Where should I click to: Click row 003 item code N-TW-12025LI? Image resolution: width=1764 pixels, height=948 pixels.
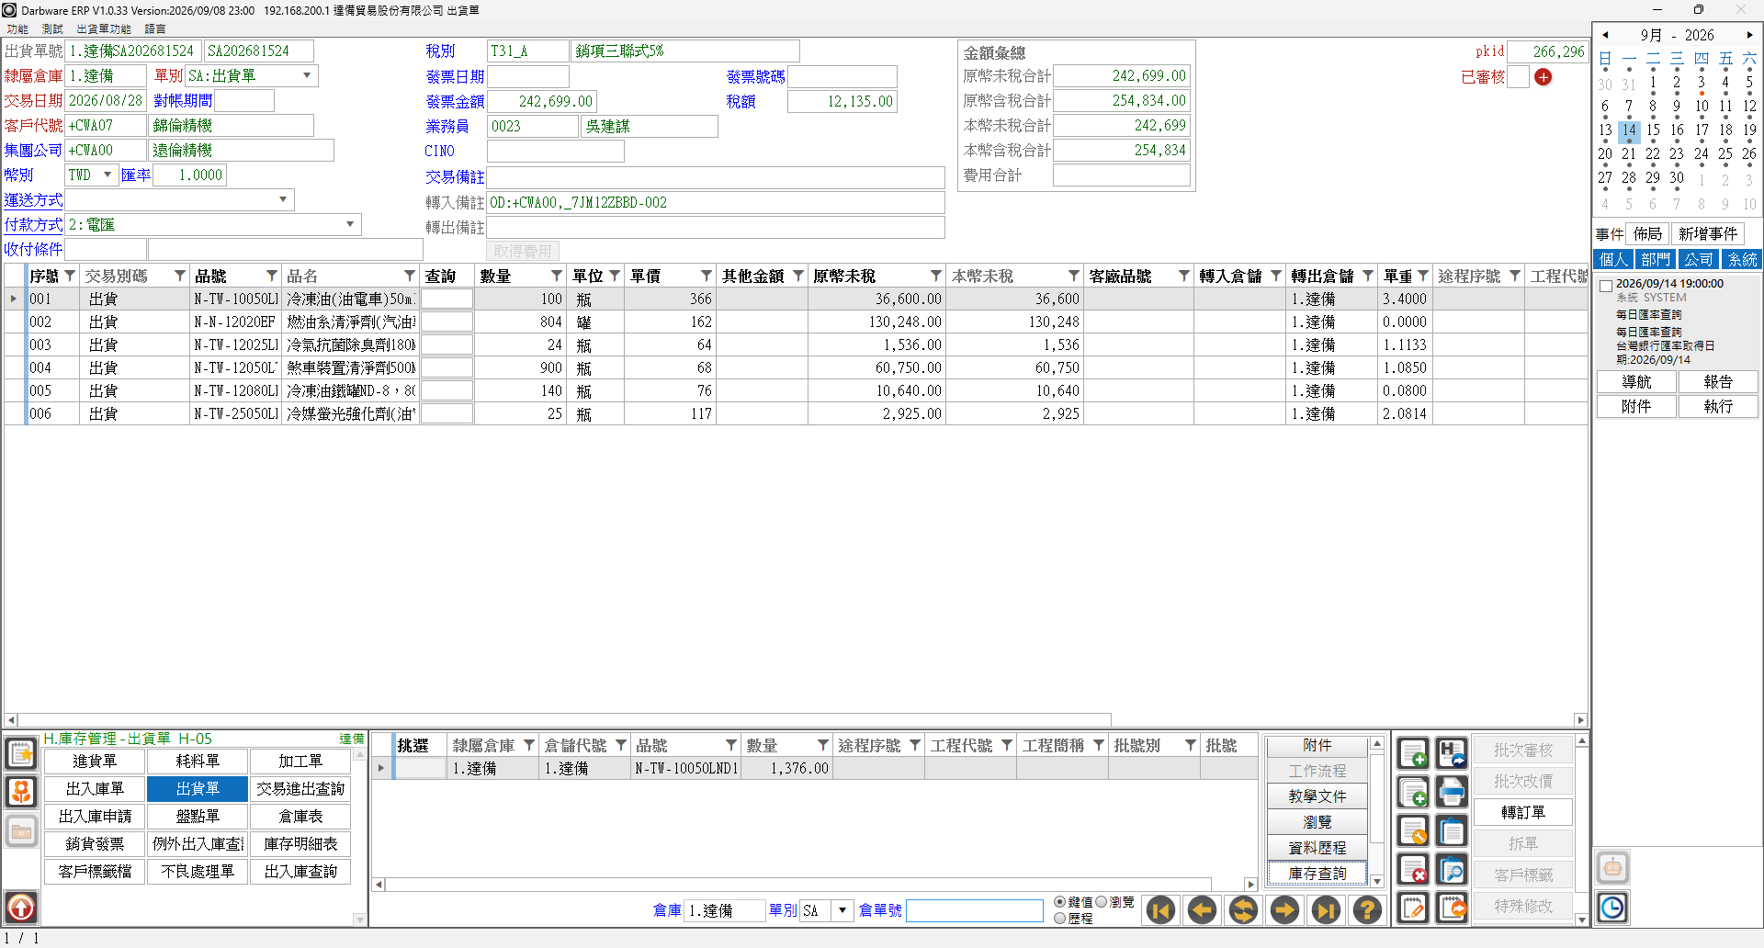[x=235, y=344]
